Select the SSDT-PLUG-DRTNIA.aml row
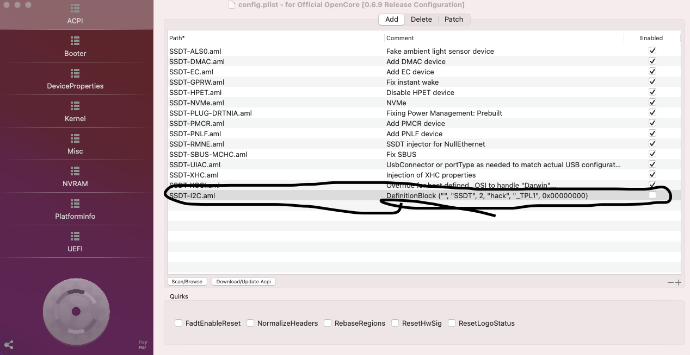 pos(211,113)
